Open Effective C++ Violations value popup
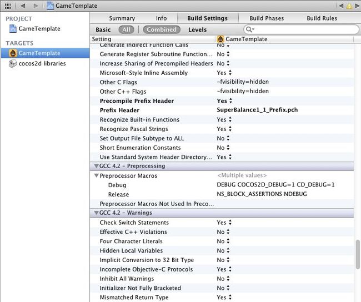361x302 pixels. pyautogui.click(x=223, y=232)
